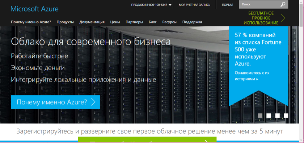304x143 pixels.
Task: Click the Microsoft Azure logo
Action: click(x=34, y=9)
